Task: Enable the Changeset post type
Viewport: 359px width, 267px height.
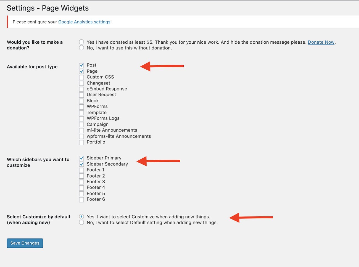Action: [x=81, y=83]
